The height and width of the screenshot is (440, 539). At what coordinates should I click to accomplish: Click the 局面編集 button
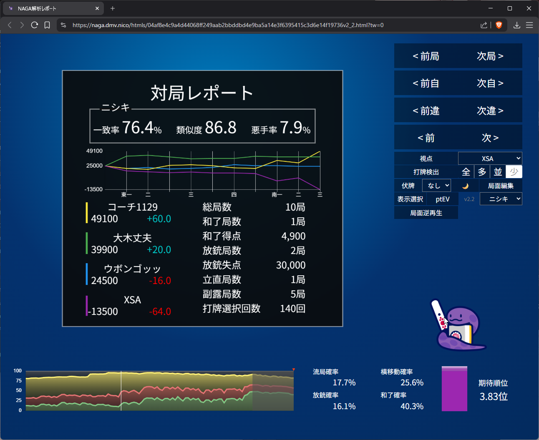coord(501,186)
